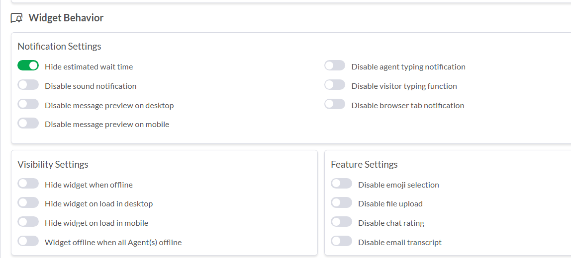This screenshot has height=258, width=571.
Task: Turn on Disable file upload toggle
Action: pyautogui.click(x=341, y=203)
